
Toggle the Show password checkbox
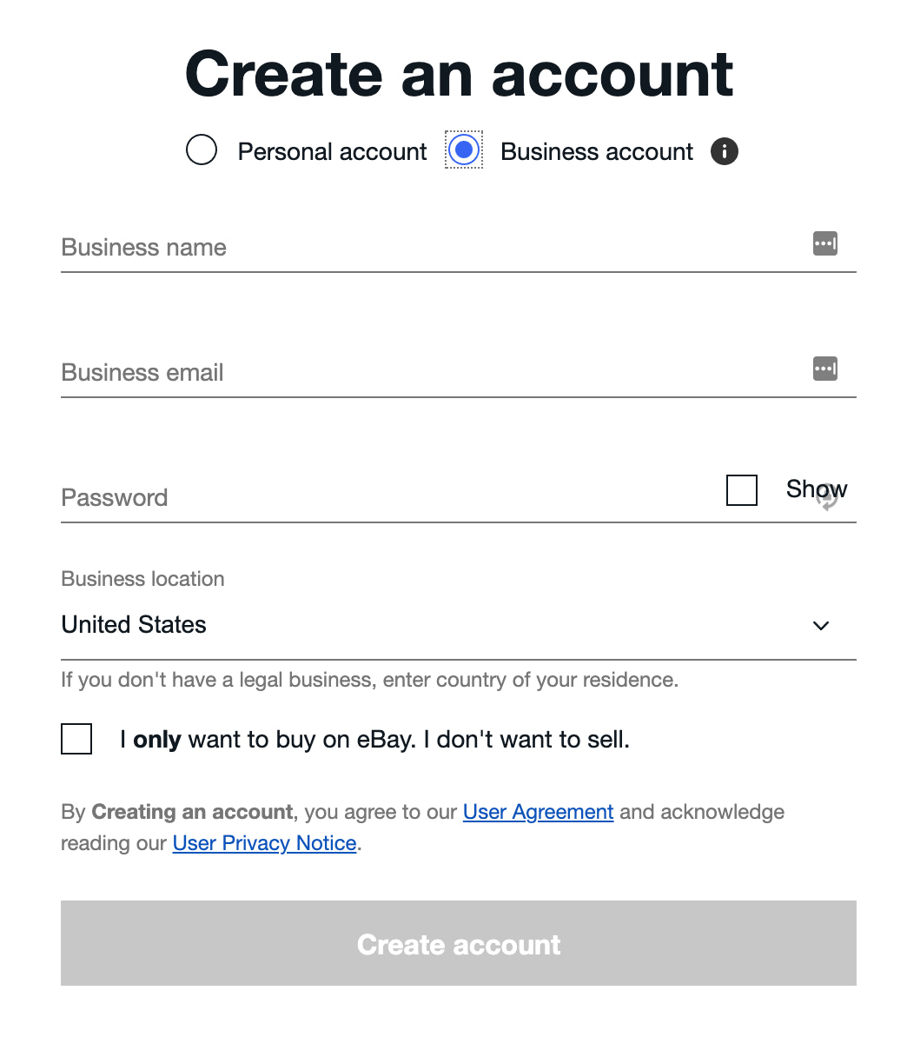coord(741,490)
